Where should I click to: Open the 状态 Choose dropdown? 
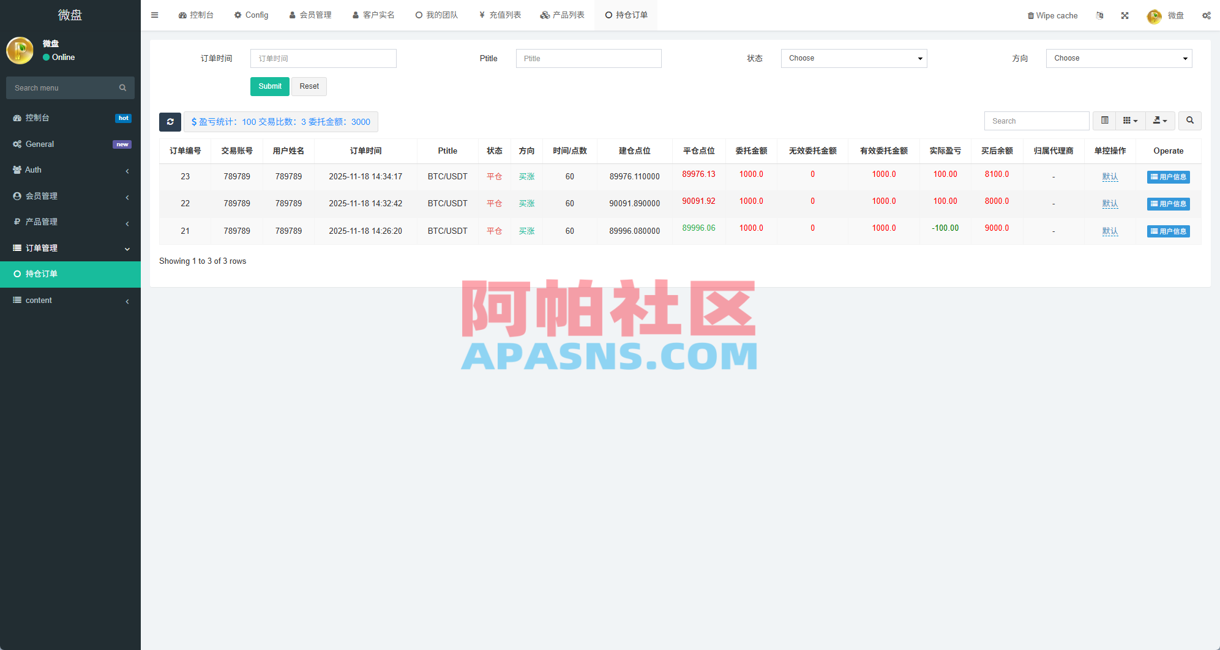tap(854, 58)
